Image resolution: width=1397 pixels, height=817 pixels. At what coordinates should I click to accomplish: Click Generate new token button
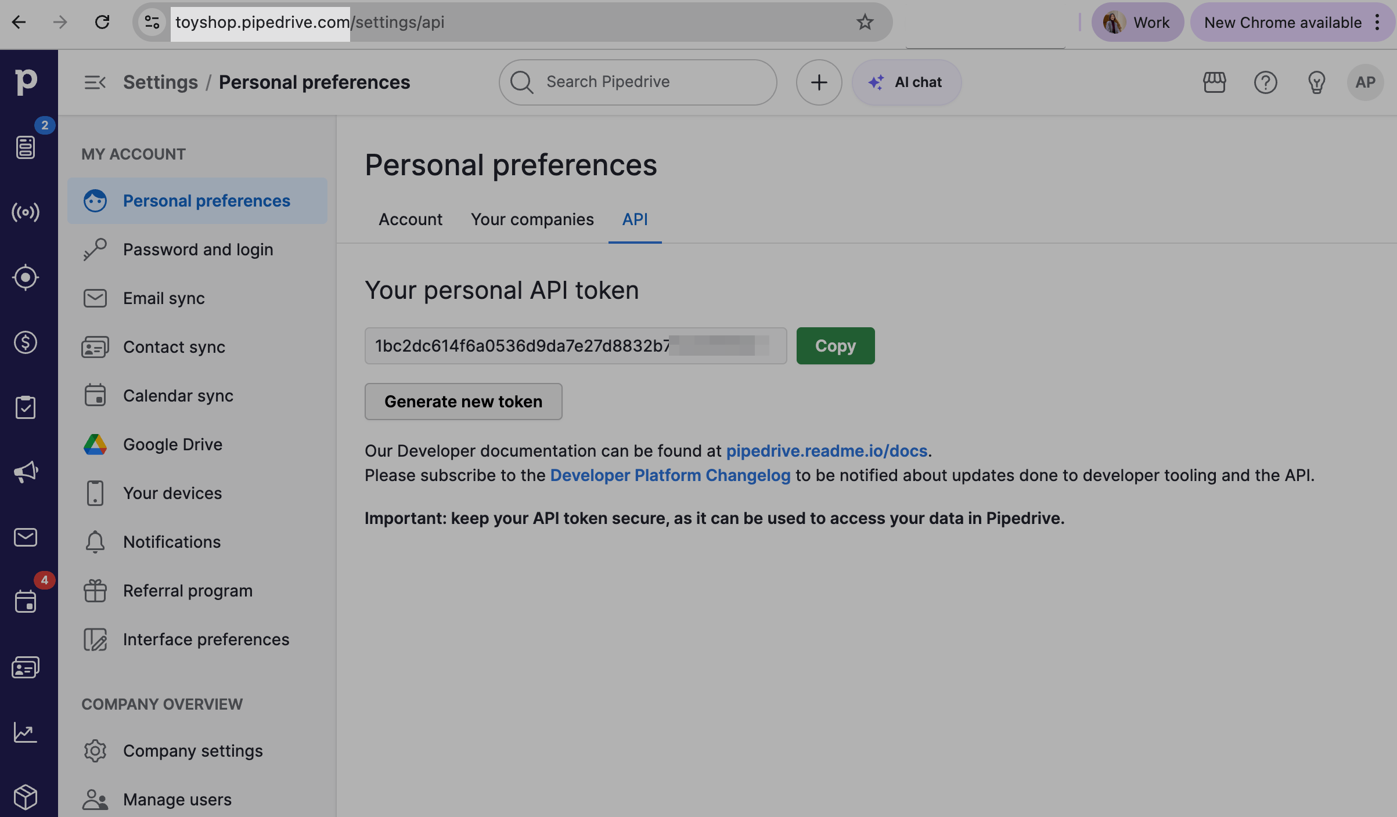463,402
